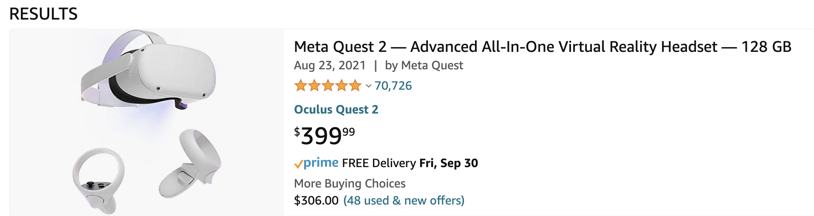Viewport: 814px width, 216px height.
Task: Open the 70,726 ratings count link
Action: click(393, 86)
